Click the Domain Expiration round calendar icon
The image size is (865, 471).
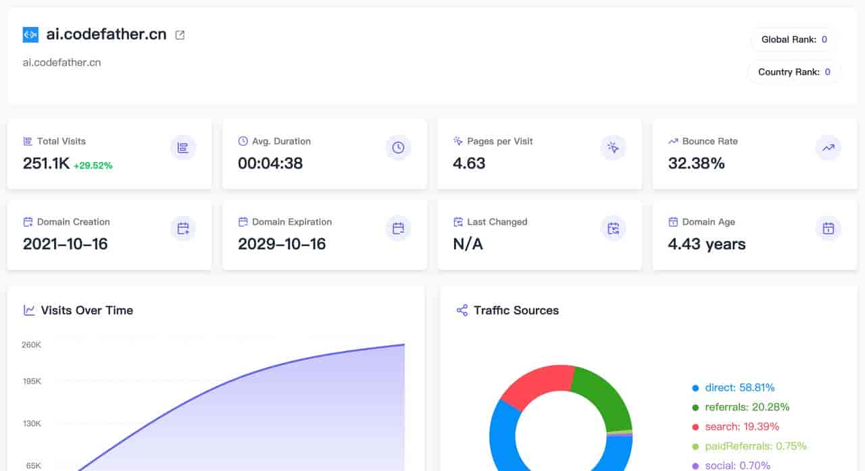(x=398, y=228)
